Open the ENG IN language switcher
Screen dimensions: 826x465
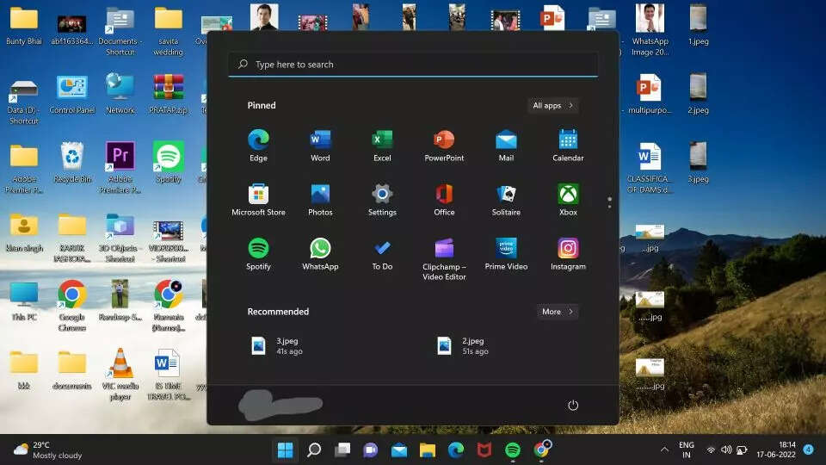687,449
